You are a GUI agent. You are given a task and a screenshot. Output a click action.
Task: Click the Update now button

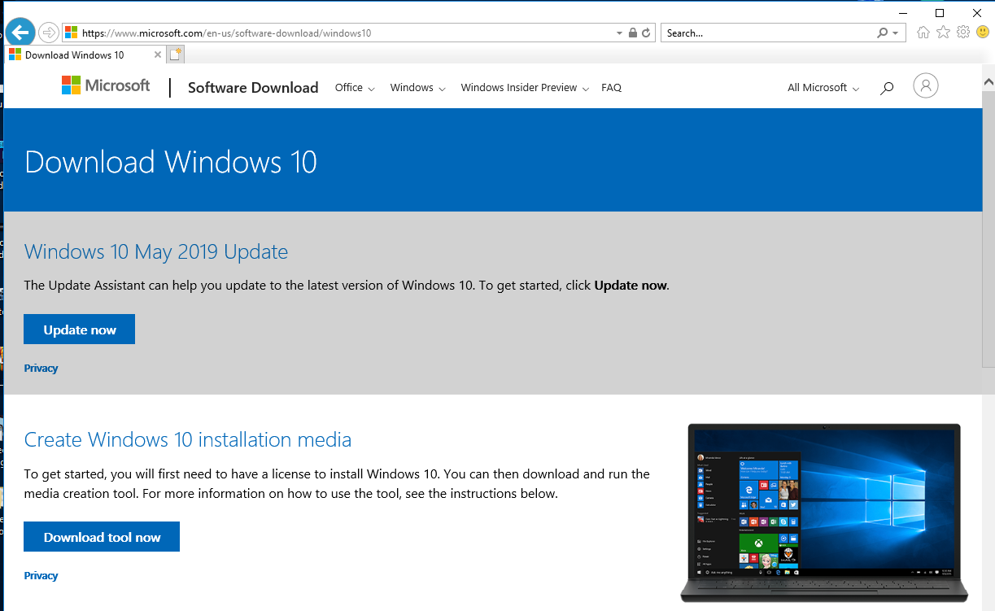pos(80,330)
